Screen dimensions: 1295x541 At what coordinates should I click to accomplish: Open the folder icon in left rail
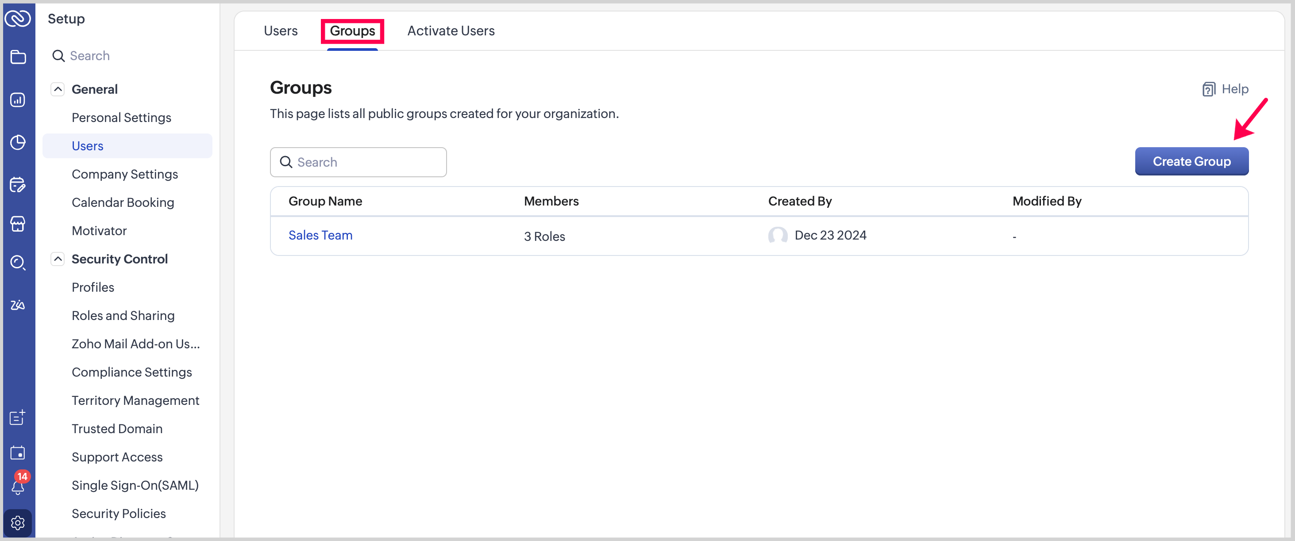(18, 57)
